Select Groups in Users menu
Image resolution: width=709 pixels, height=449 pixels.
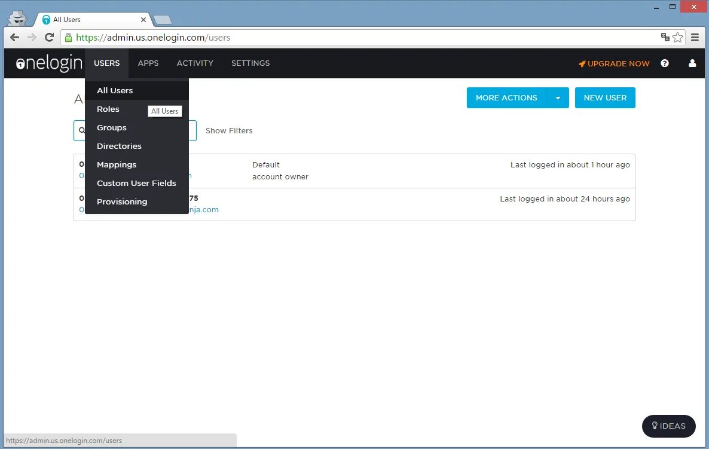[x=136, y=127]
